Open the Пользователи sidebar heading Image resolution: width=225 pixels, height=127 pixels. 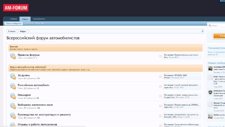[217, 48]
